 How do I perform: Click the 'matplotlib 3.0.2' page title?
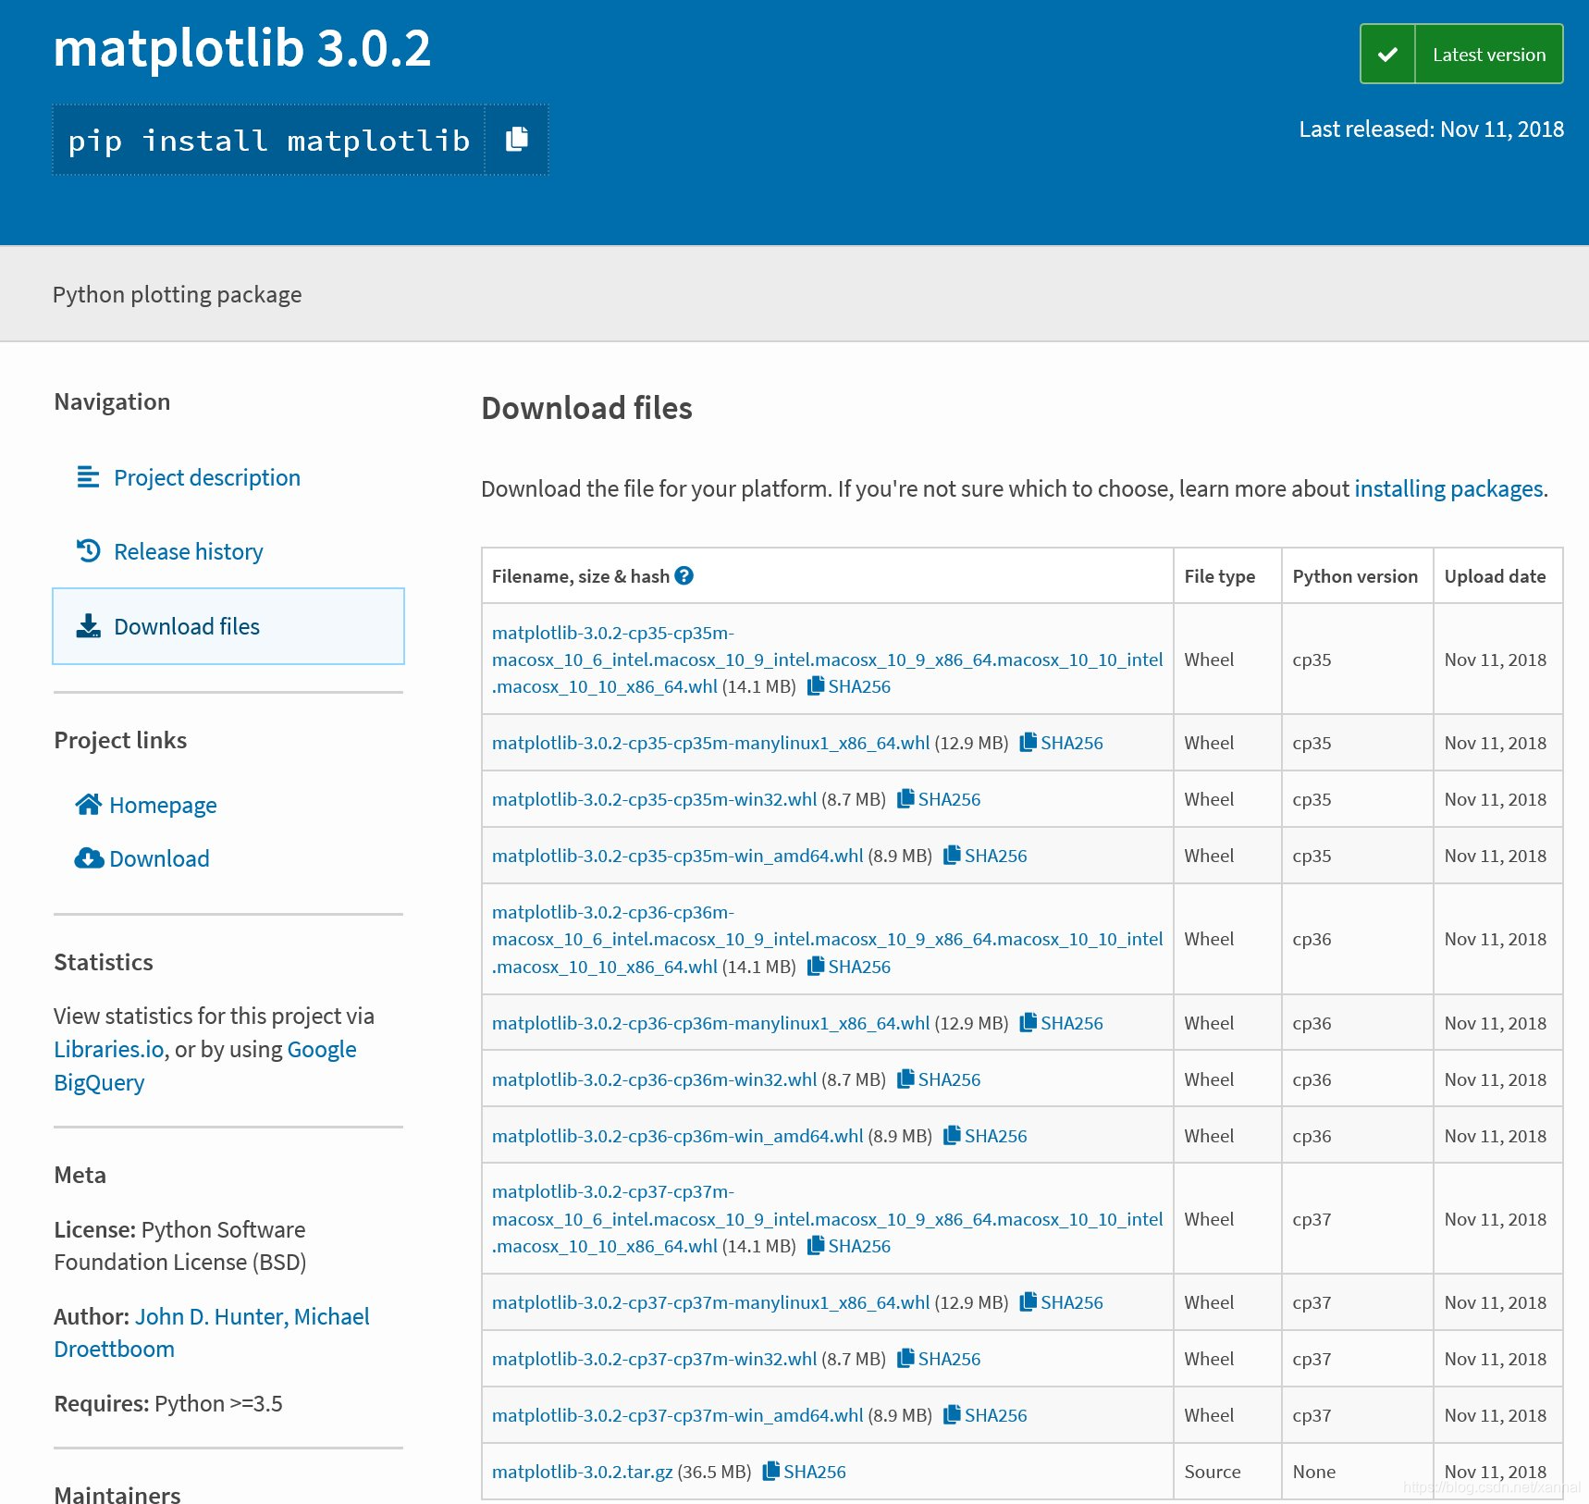pyautogui.click(x=242, y=48)
